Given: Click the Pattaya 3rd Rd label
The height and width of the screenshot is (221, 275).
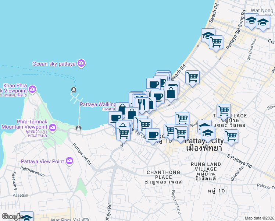Looking at the screenshot, I should pos(82,154).
